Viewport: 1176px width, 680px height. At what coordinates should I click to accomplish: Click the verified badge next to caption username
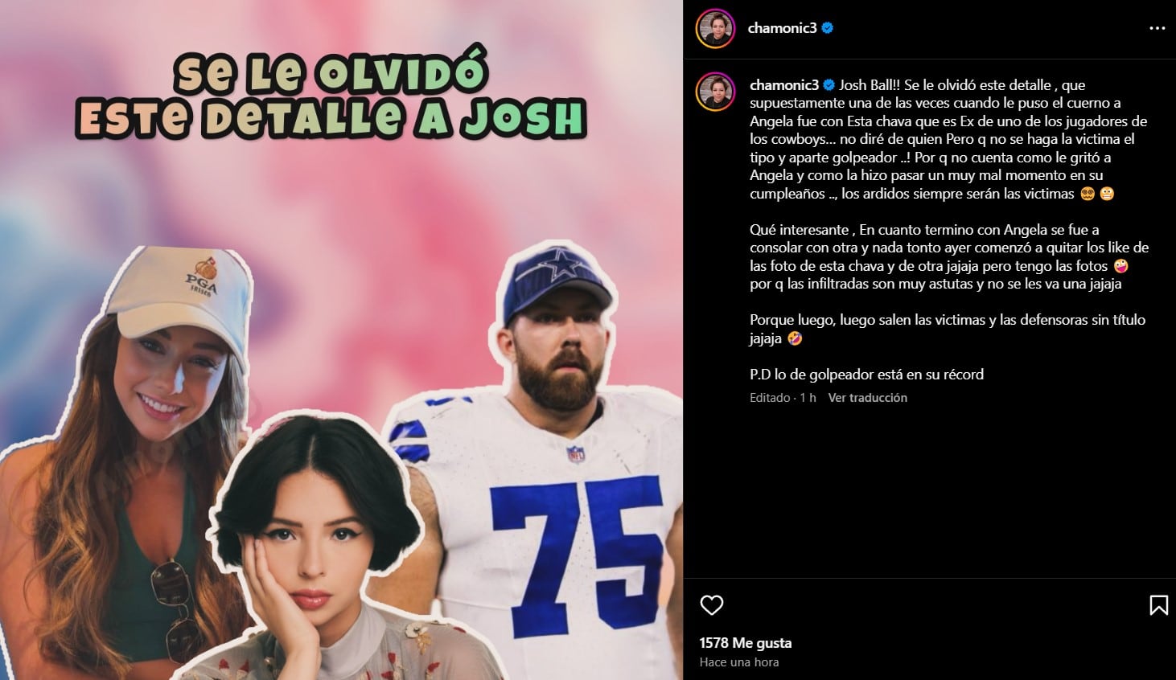coord(829,85)
